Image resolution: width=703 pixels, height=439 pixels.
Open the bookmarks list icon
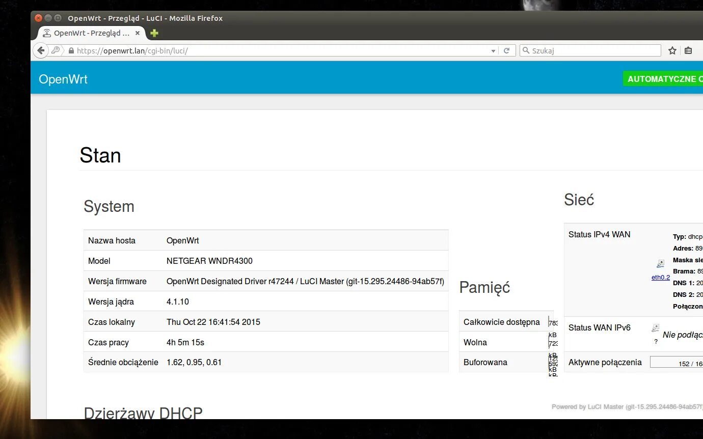coord(688,50)
